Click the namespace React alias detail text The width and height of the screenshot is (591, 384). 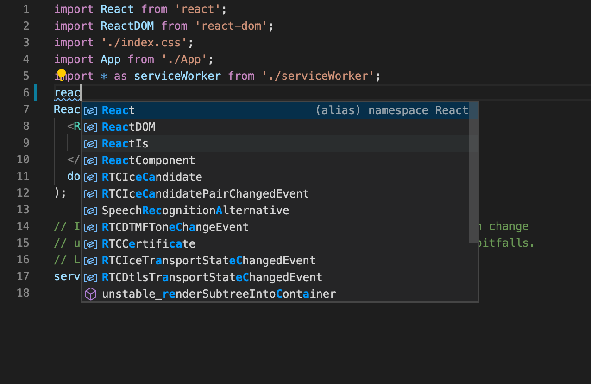(392, 110)
